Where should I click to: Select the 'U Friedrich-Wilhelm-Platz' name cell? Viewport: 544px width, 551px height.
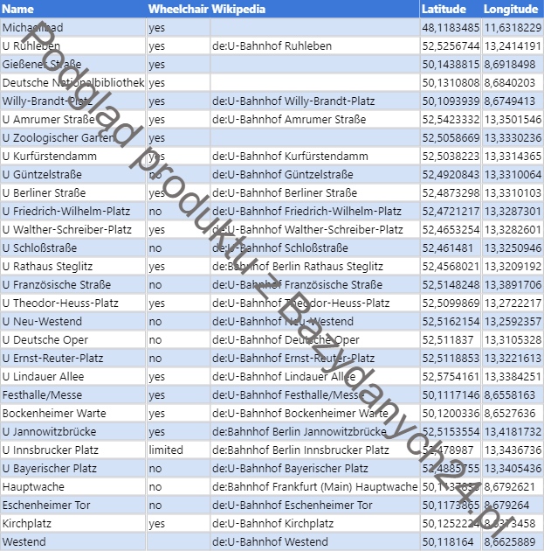click(x=73, y=211)
